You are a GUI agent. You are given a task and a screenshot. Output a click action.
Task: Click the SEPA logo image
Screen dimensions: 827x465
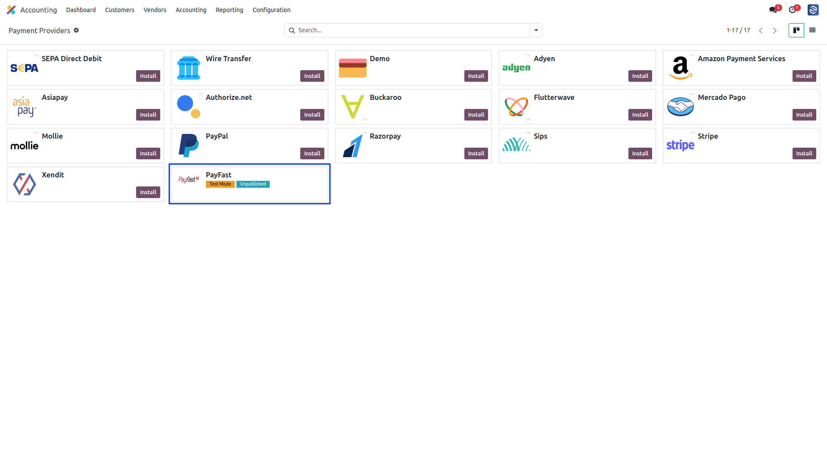click(x=25, y=68)
